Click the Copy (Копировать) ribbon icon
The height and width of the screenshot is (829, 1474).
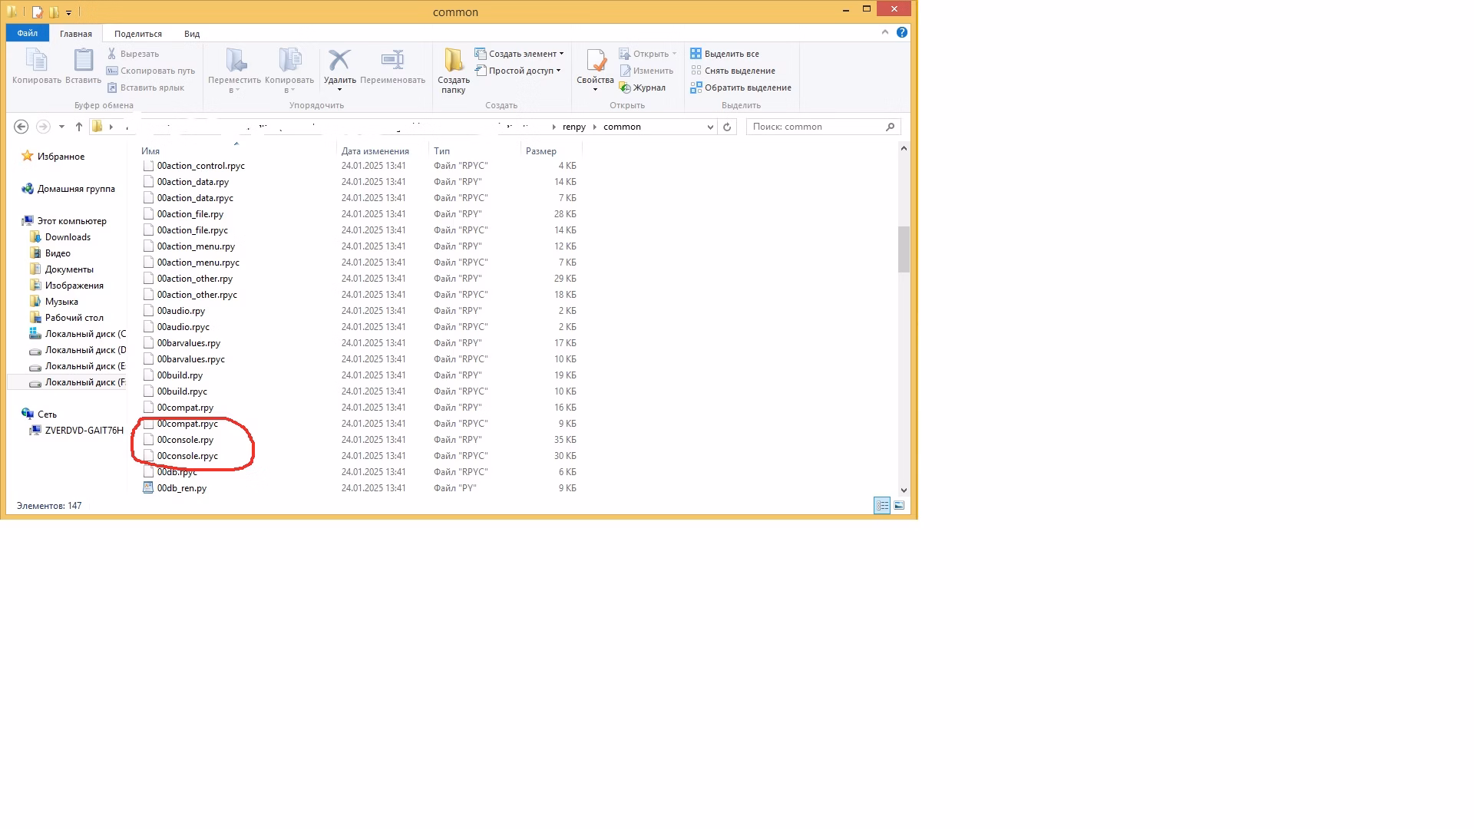(x=36, y=60)
